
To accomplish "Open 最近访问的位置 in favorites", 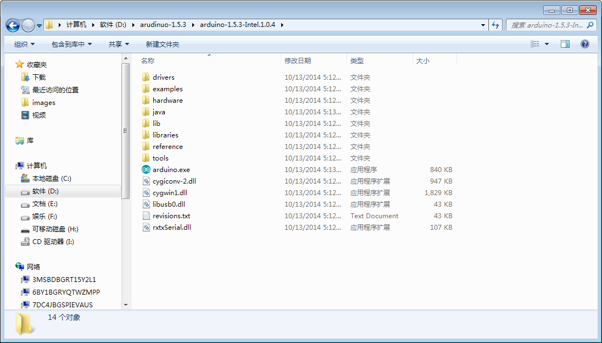I will tap(55, 90).
